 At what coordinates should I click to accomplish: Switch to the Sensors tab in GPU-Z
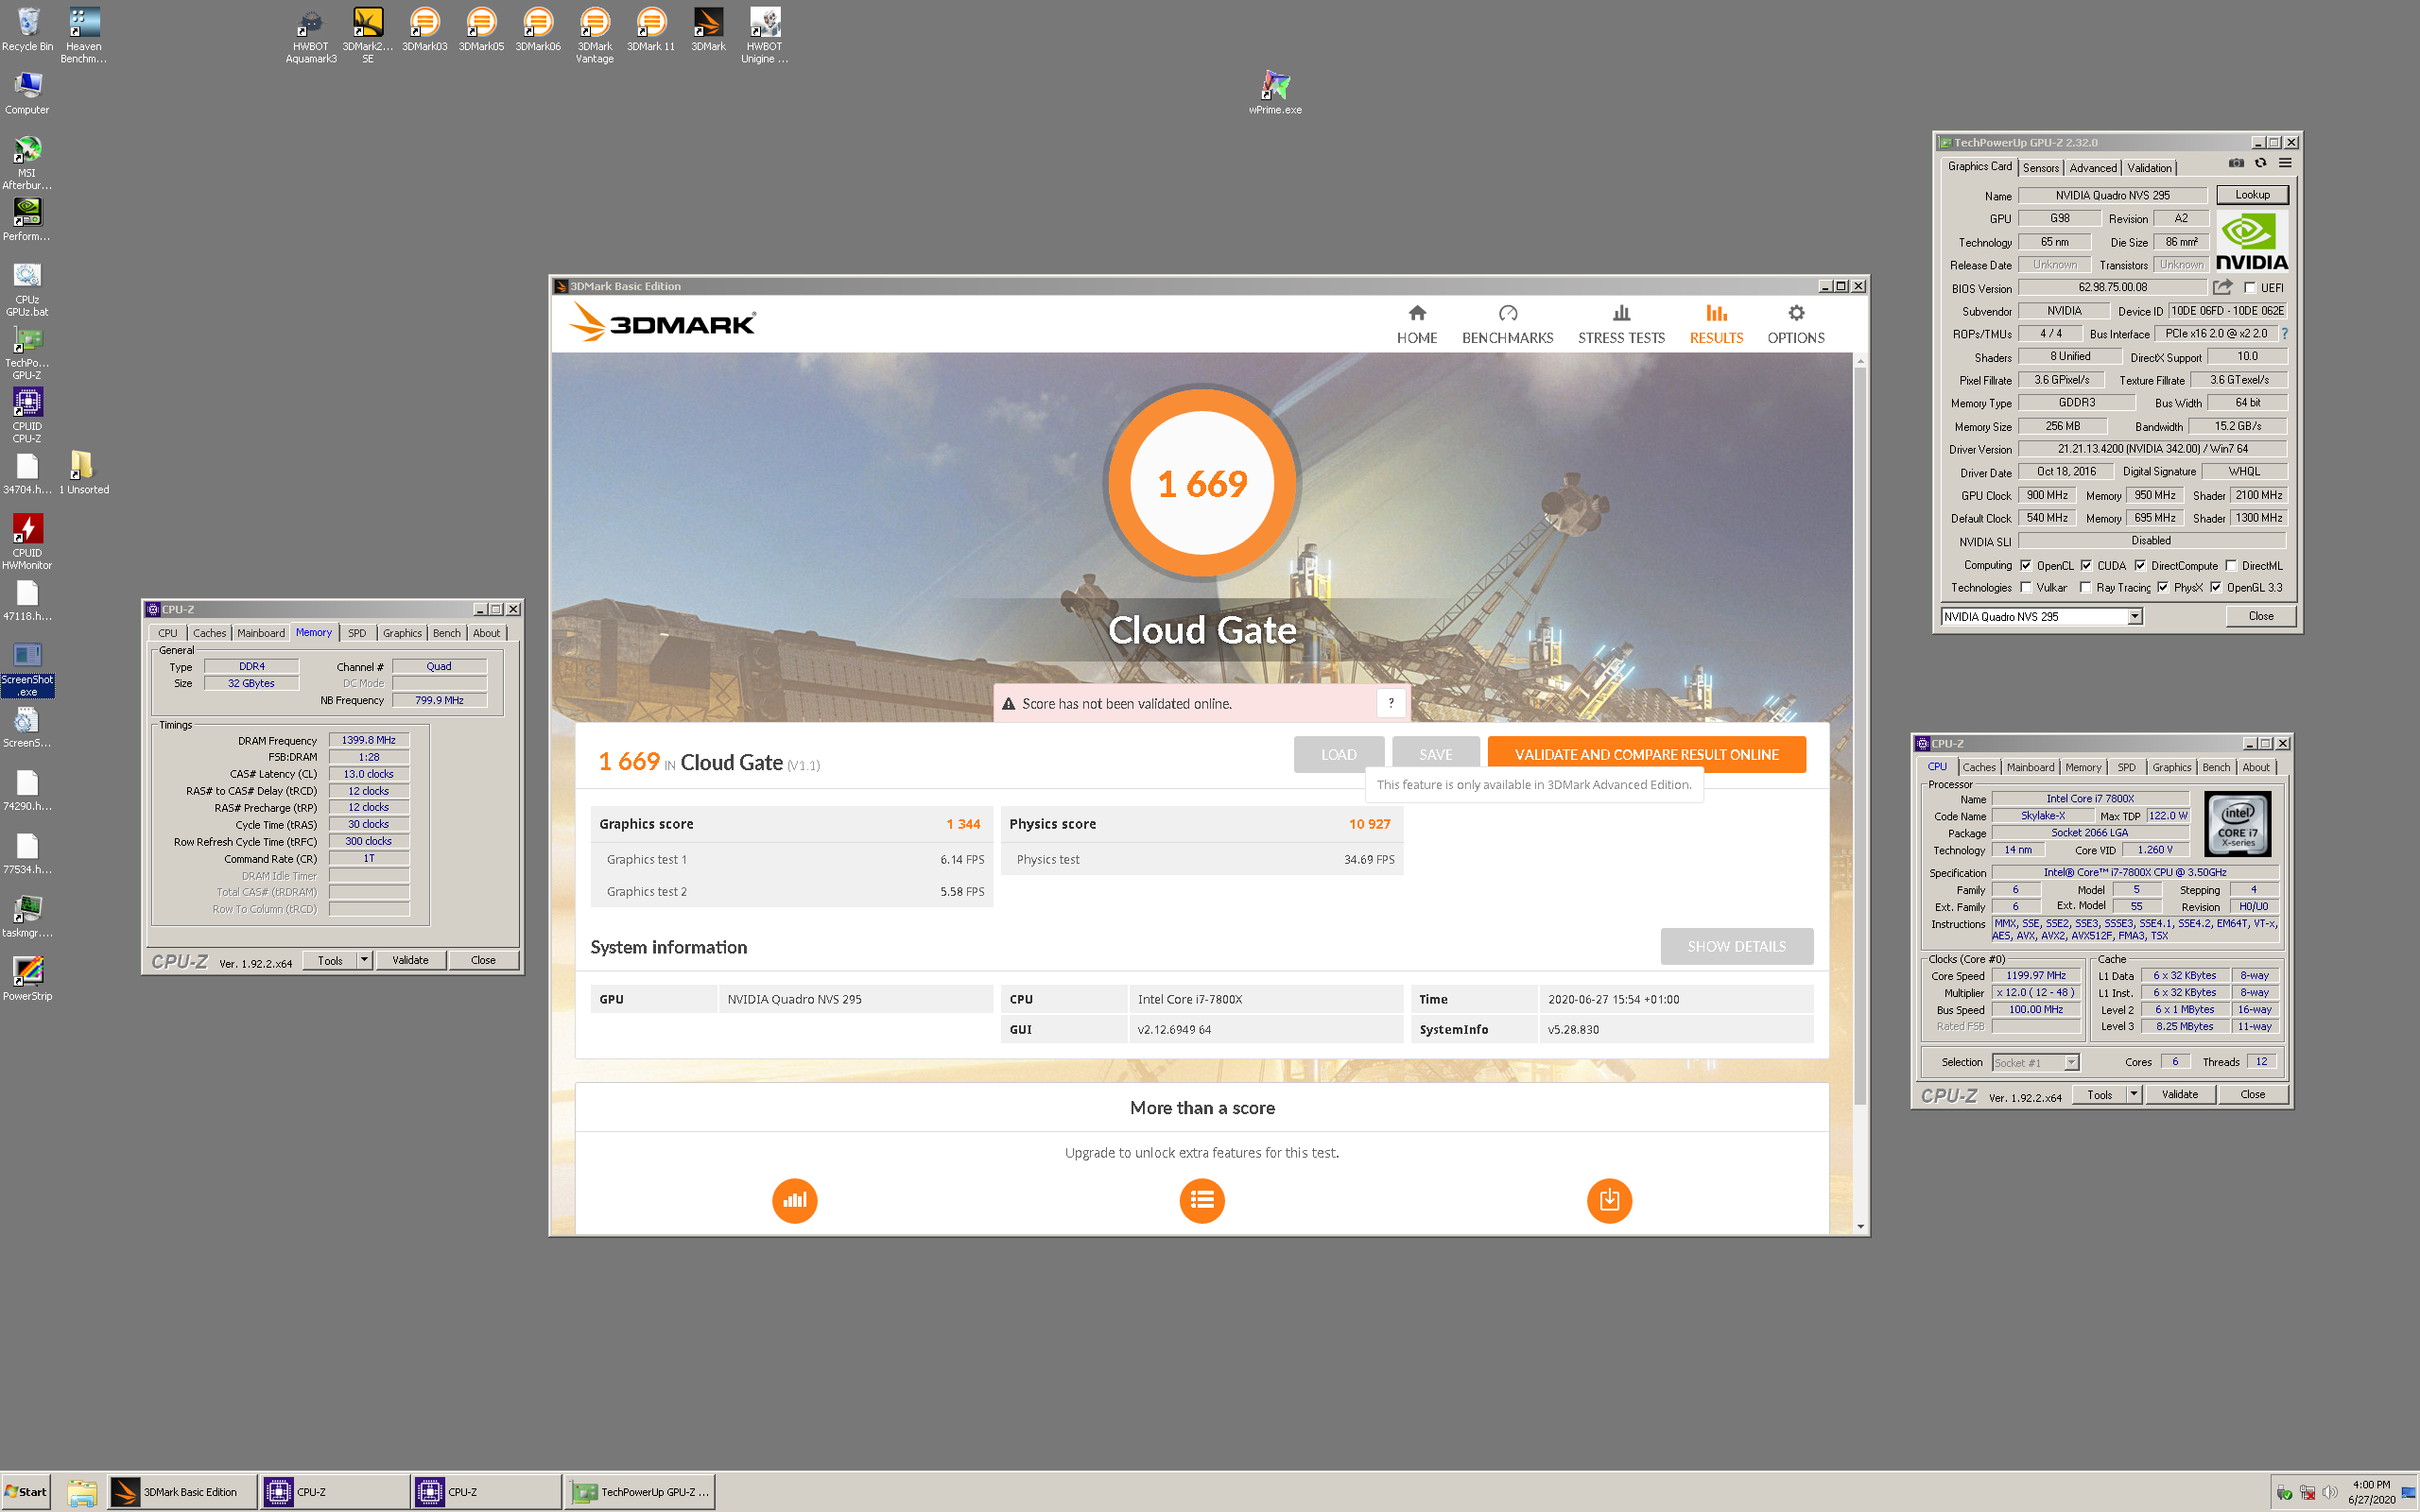(2041, 168)
